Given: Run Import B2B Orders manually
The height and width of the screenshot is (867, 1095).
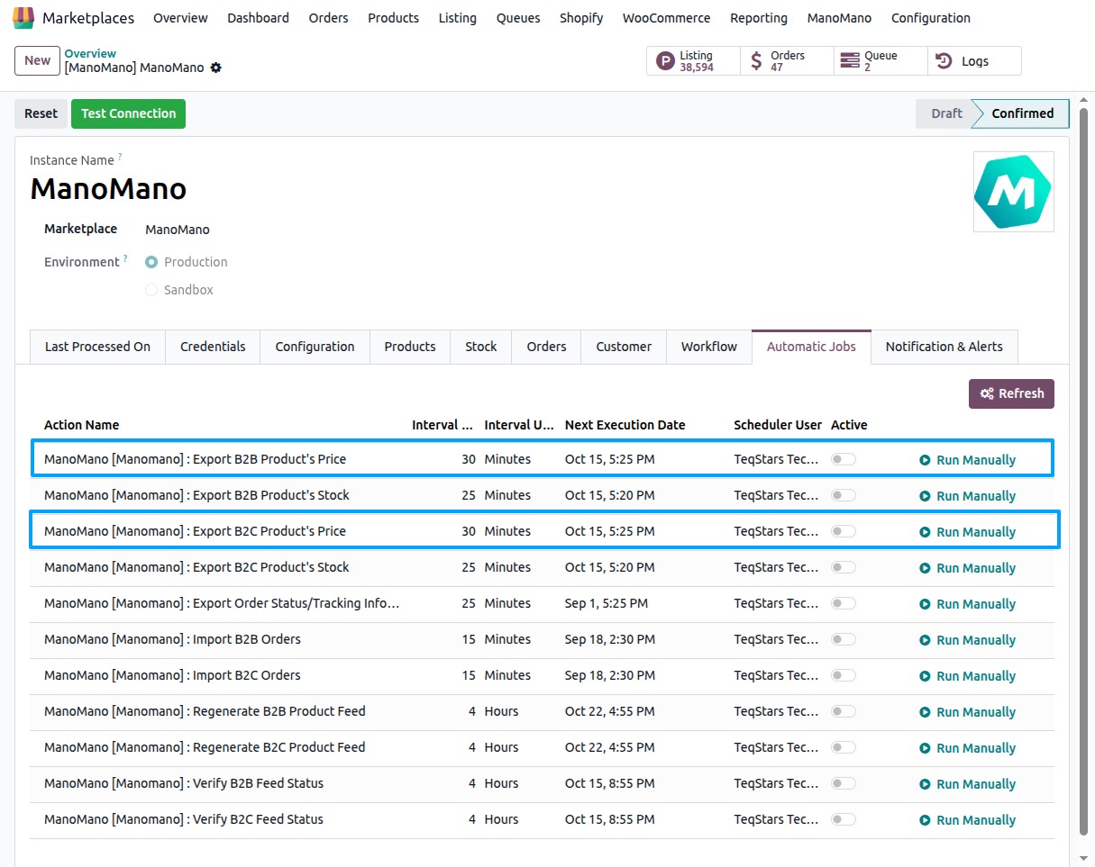Looking at the screenshot, I should 967,640.
